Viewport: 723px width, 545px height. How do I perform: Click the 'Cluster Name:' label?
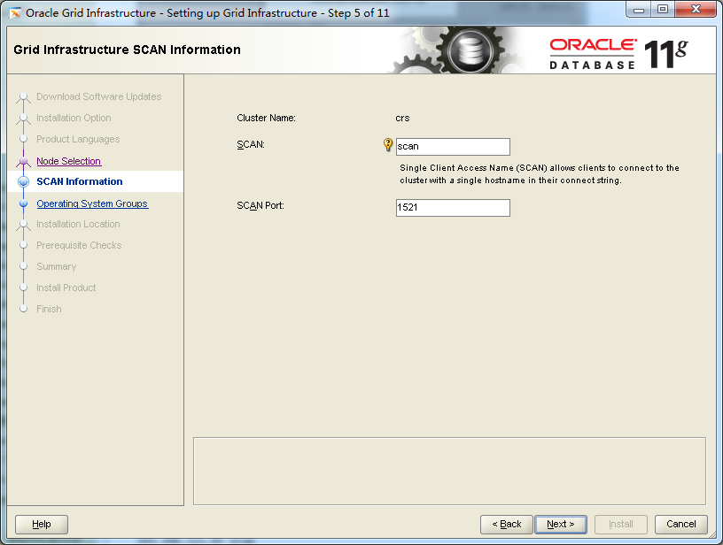point(266,118)
